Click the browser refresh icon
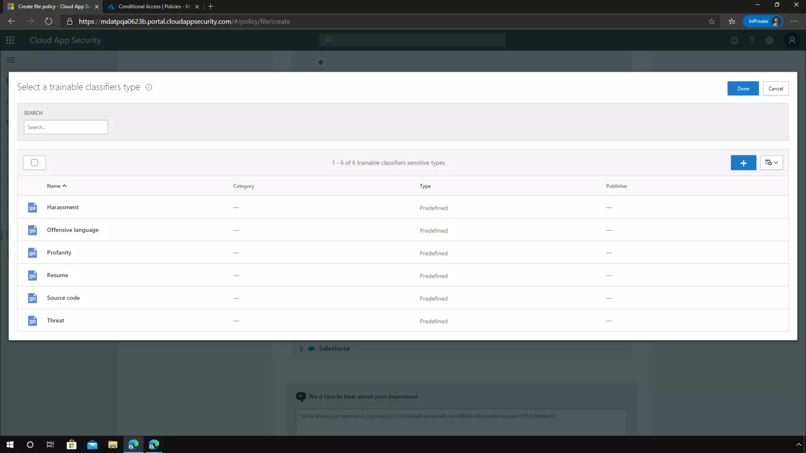 (48, 21)
